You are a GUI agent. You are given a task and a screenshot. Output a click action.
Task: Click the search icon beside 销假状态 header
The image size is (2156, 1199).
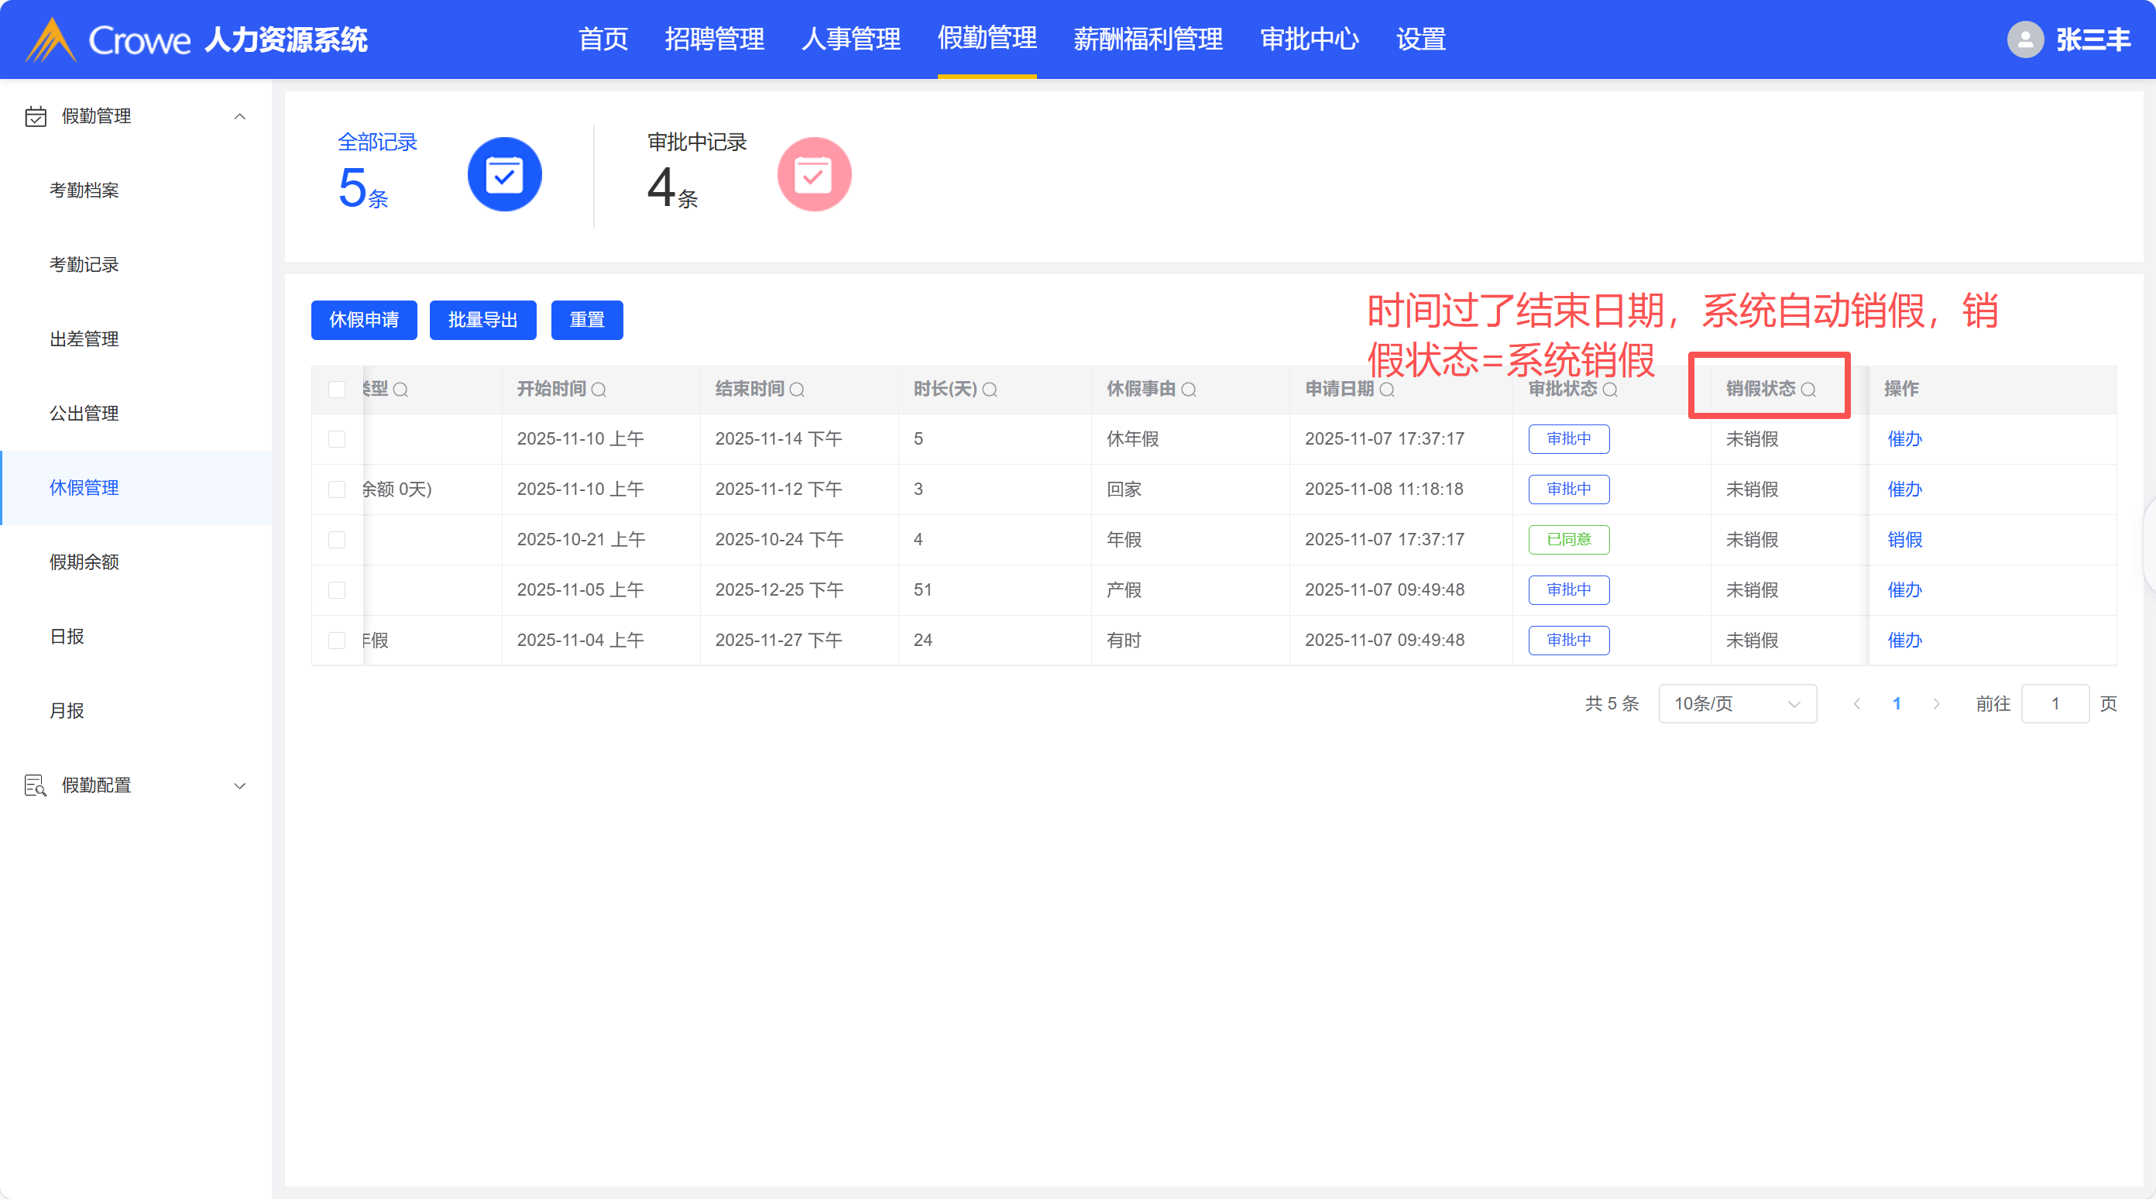pos(1808,390)
